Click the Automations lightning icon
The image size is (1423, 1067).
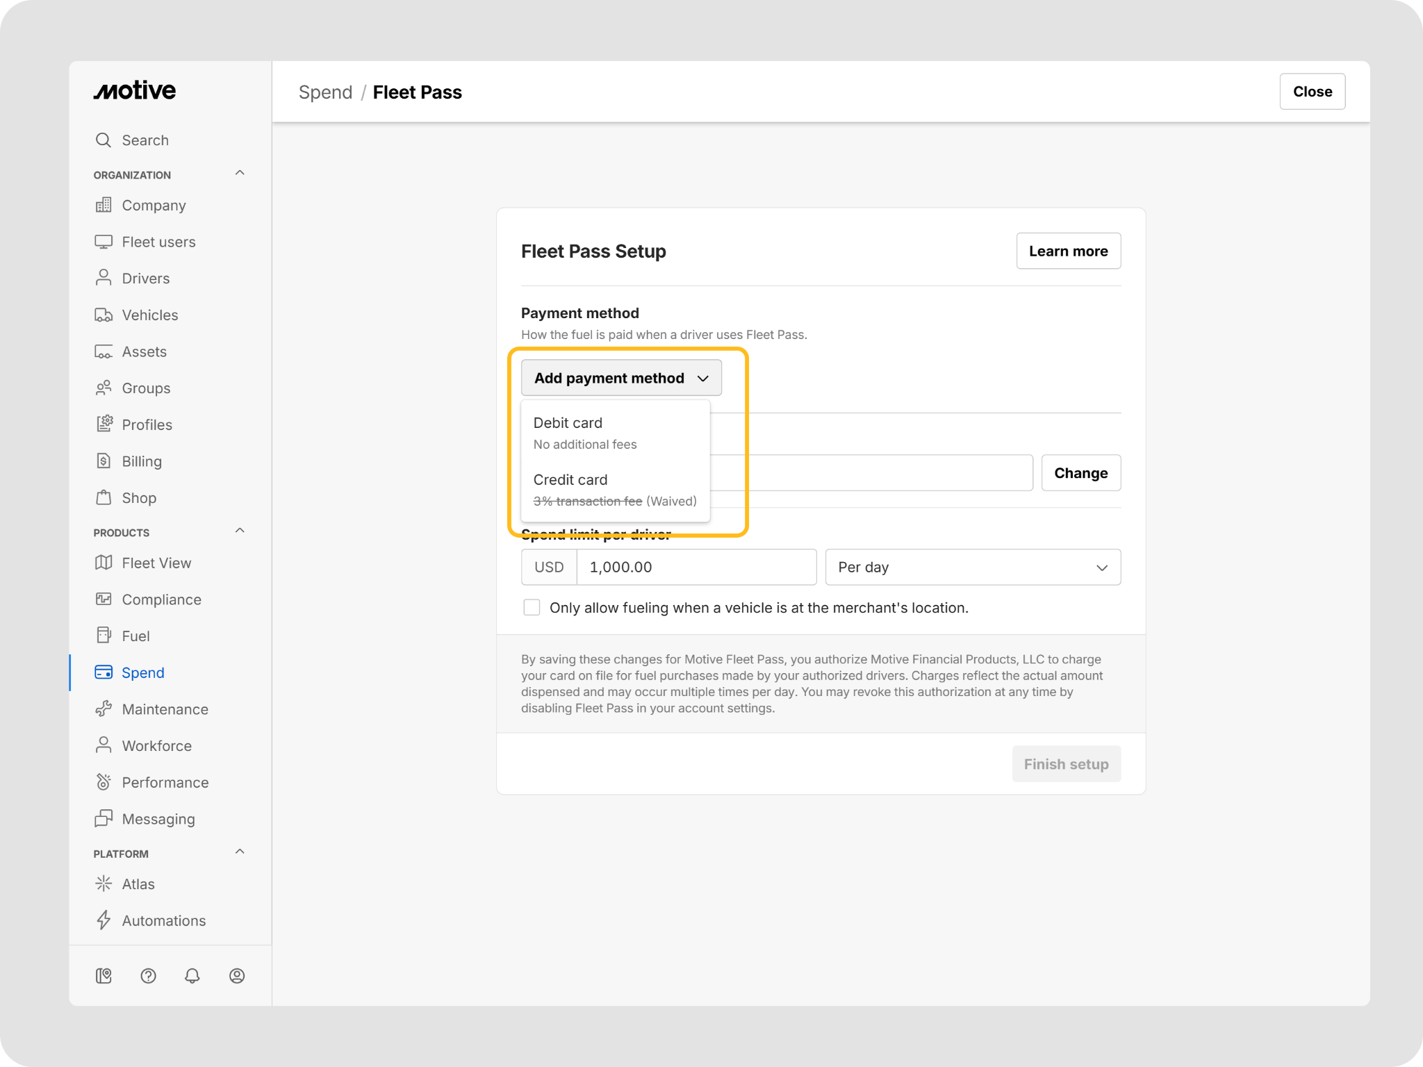[104, 920]
